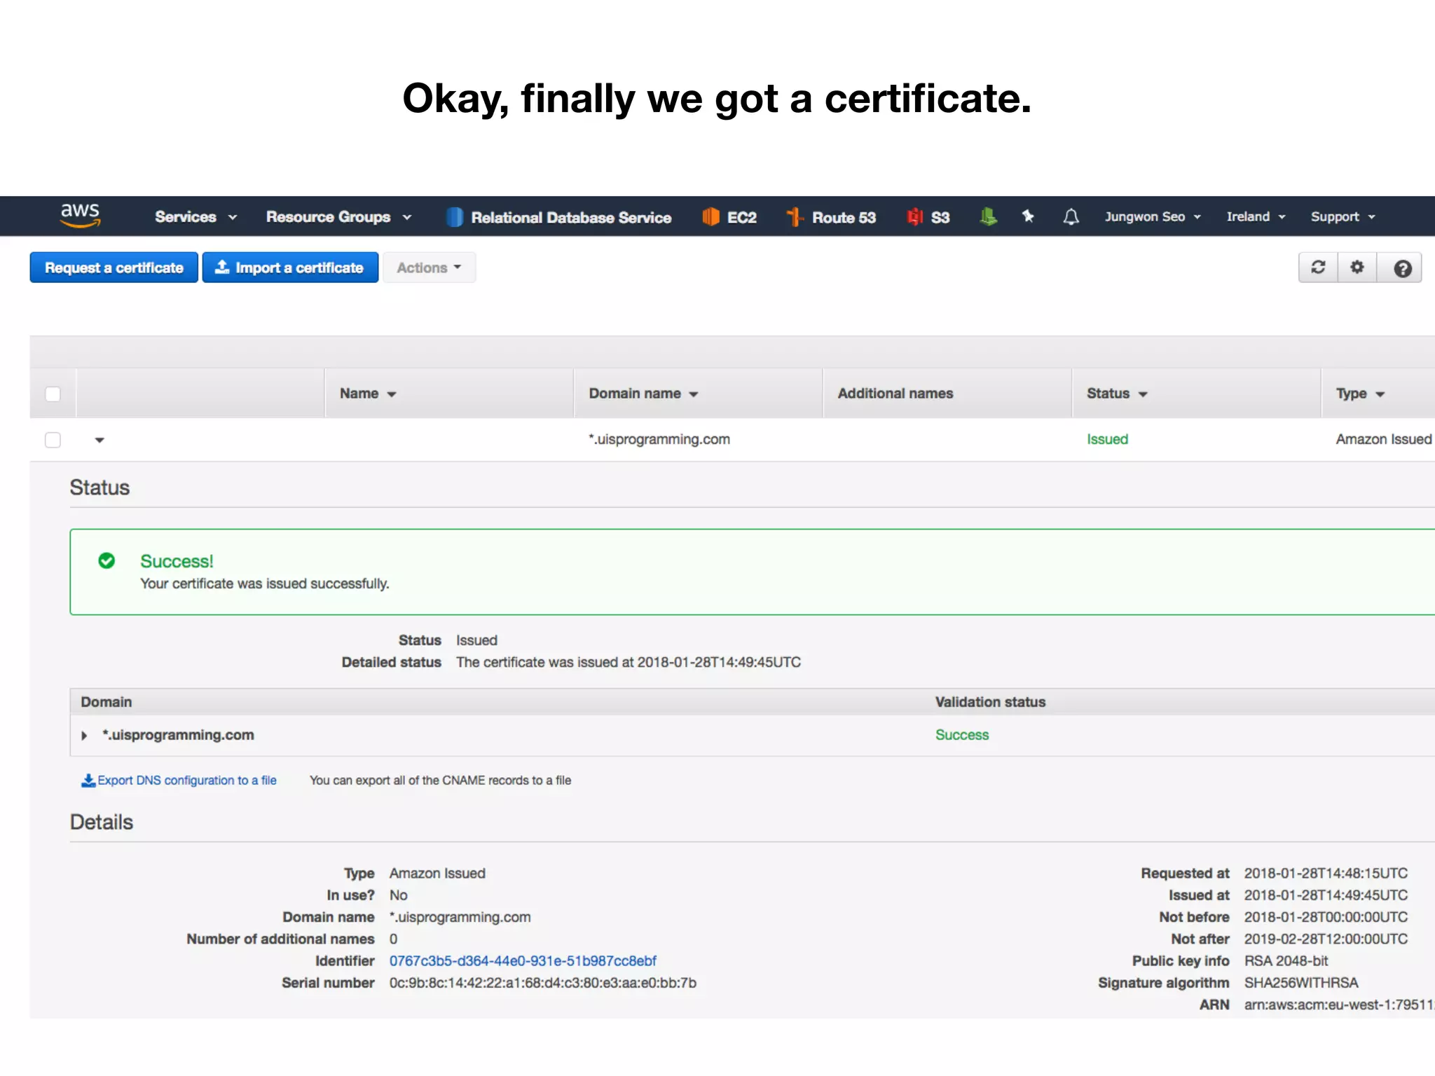Open the help question mark icon
Viewport: 1435px width, 1076px height.
(x=1402, y=268)
